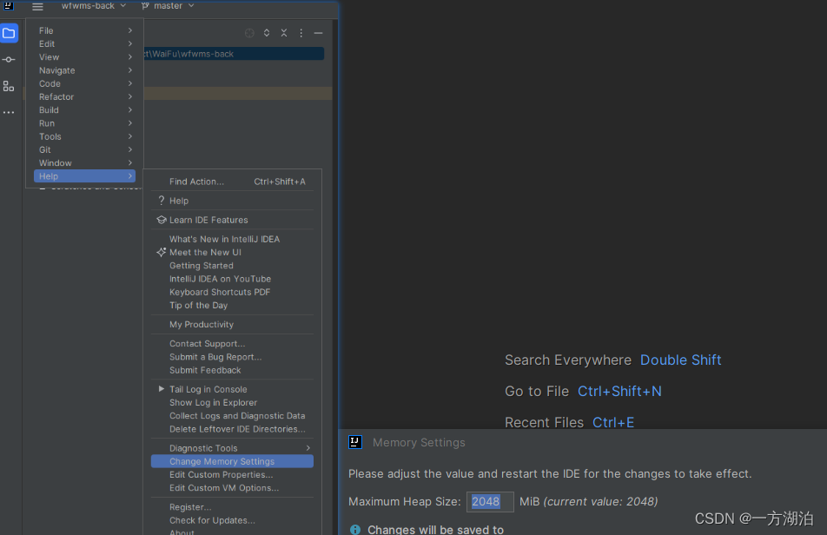Image resolution: width=827 pixels, height=535 pixels.
Task: Select Submit a Bug Report
Action: (232, 357)
